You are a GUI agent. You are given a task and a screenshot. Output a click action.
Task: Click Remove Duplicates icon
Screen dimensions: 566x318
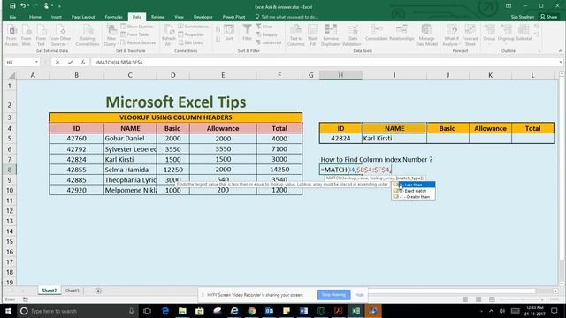pos(331,35)
